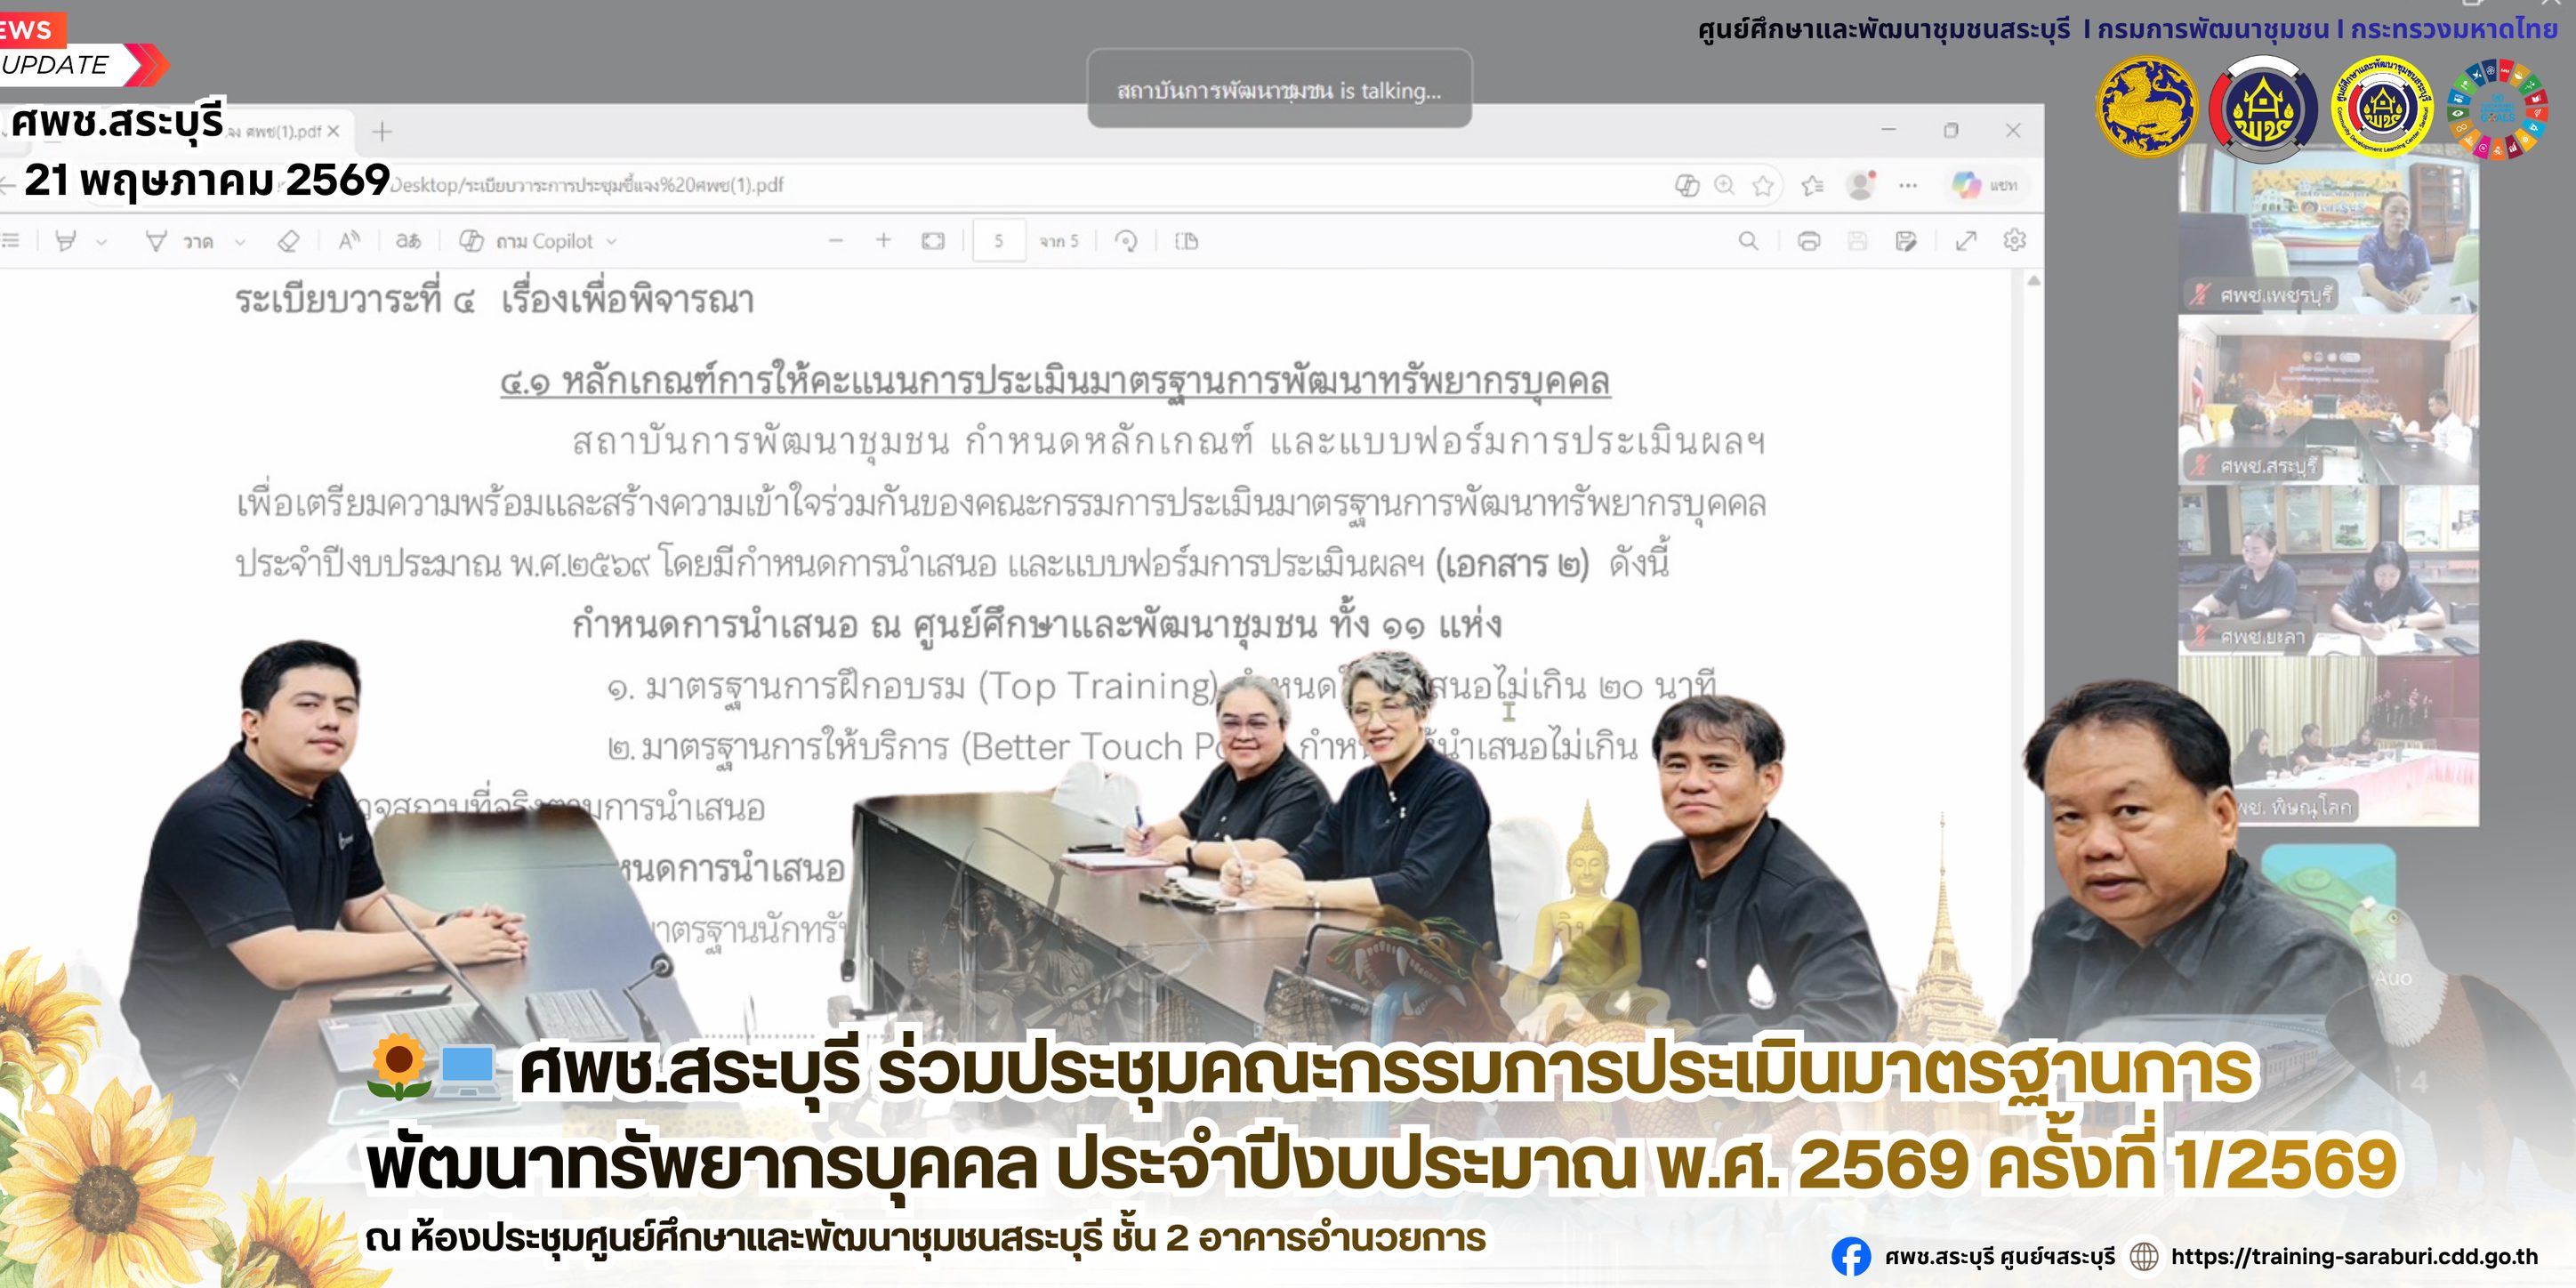
Task: Open the Copilot แชท sidebar button
Action: pos(1984,185)
